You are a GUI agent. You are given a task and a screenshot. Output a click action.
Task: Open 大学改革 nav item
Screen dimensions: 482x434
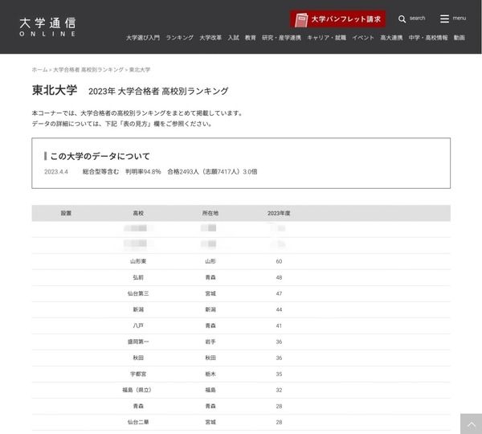tap(210, 38)
